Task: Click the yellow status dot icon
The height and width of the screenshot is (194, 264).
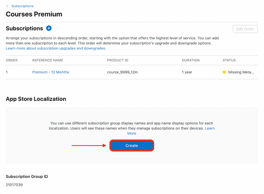Action: click(224, 72)
